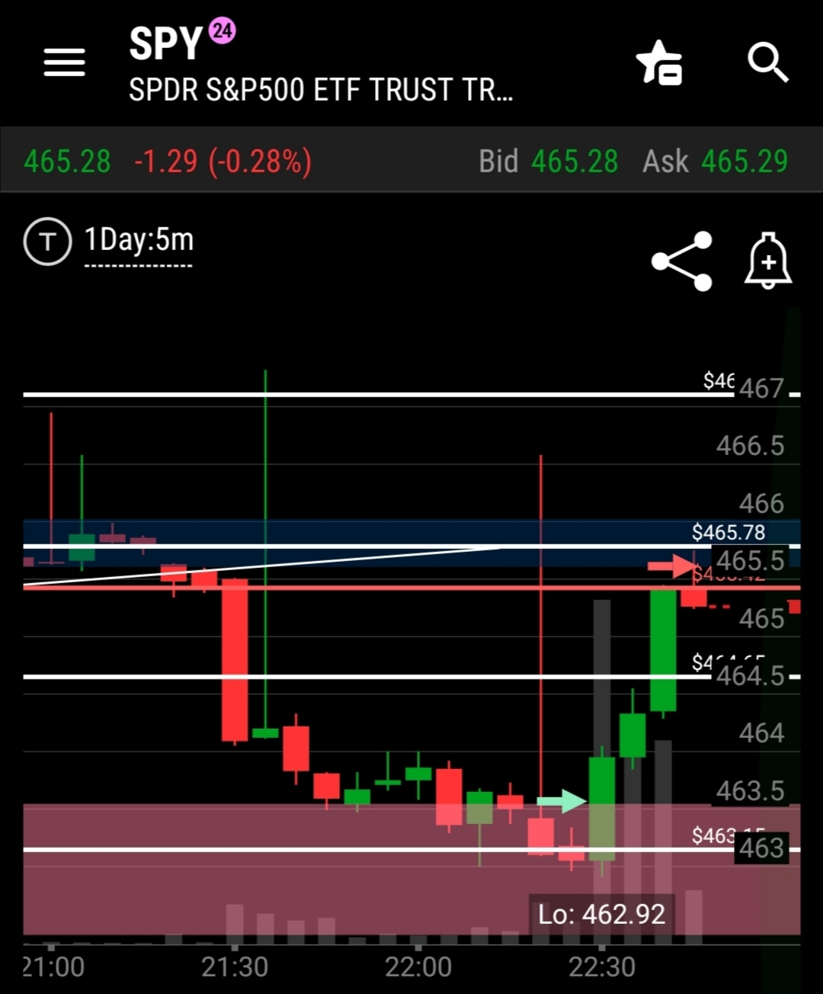Tap the SPY ticker symbol title
Screen dimensions: 823x994
[165, 44]
